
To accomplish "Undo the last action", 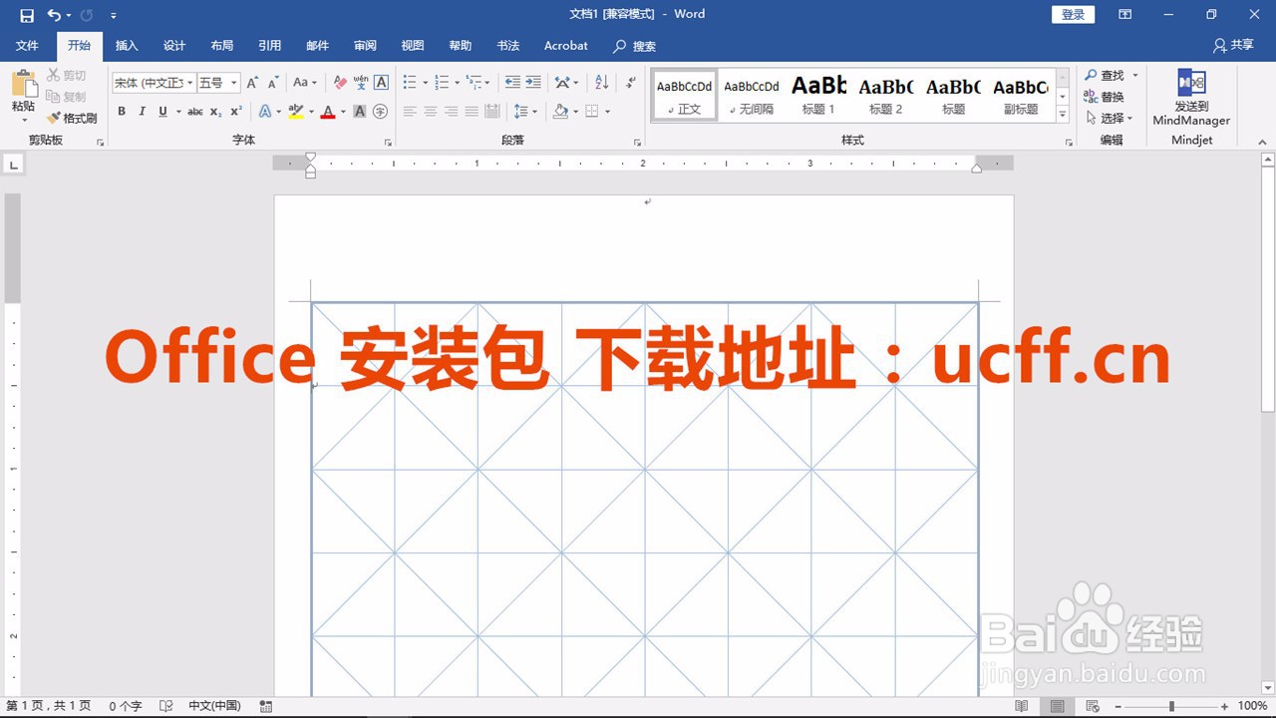I will [x=54, y=15].
